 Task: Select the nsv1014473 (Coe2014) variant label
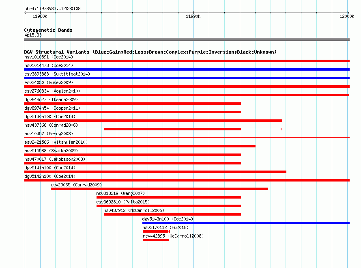click(x=49, y=65)
